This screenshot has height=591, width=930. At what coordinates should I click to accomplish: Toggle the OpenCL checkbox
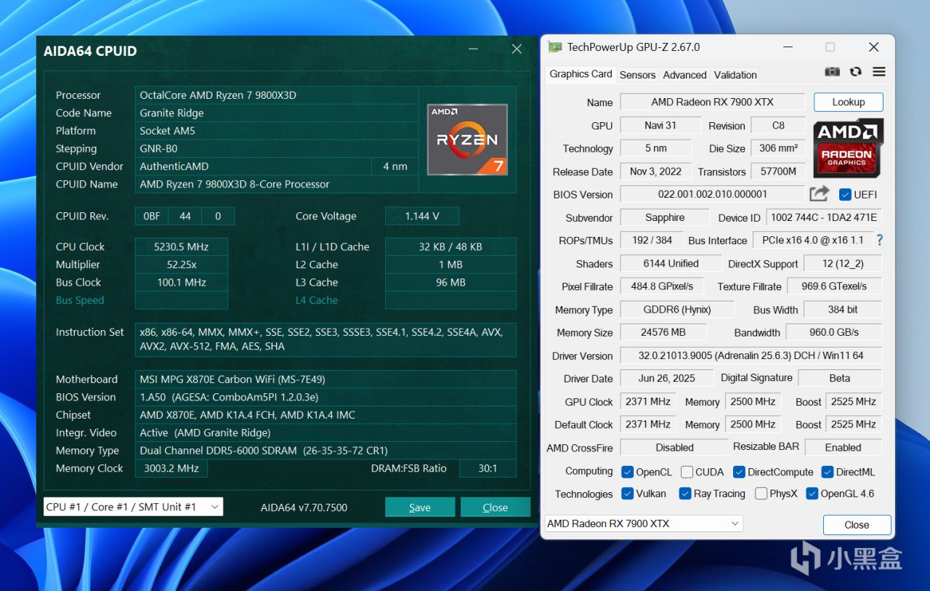[x=628, y=472]
